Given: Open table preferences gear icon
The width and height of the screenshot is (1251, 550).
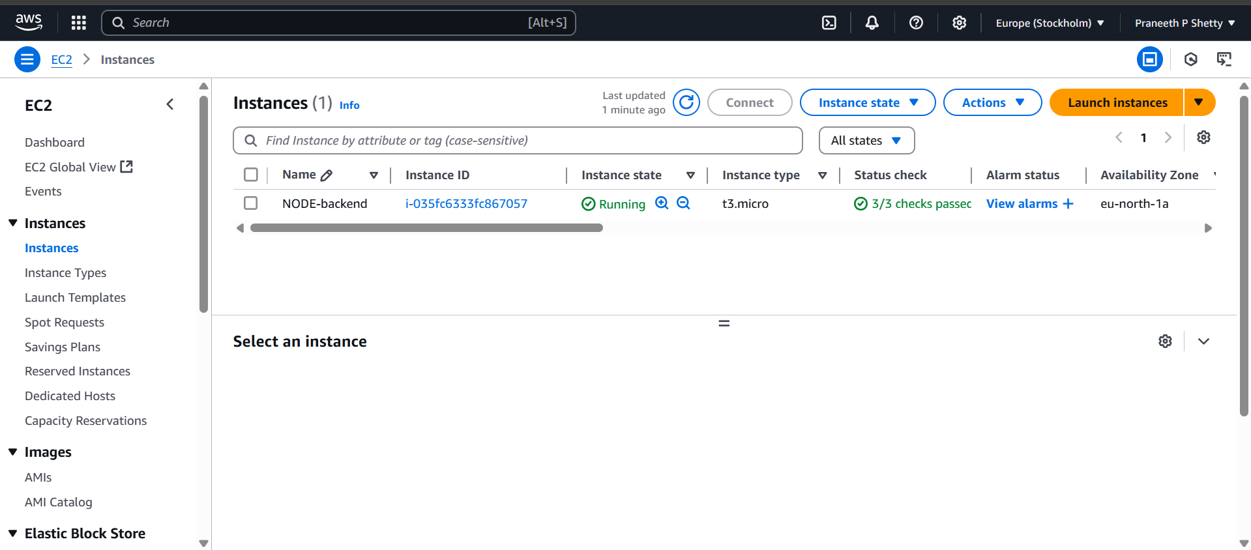Looking at the screenshot, I should click(x=1203, y=137).
